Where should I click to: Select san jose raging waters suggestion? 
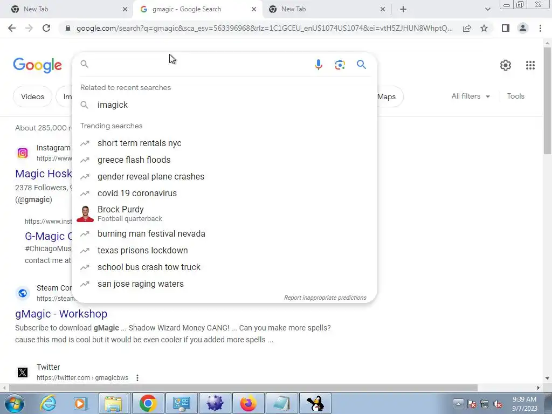[x=224, y=284]
